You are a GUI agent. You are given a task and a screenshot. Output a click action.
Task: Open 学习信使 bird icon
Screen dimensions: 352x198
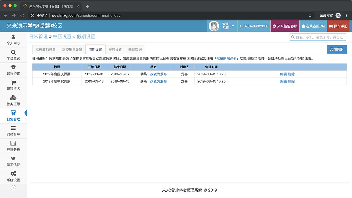(13, 159)
